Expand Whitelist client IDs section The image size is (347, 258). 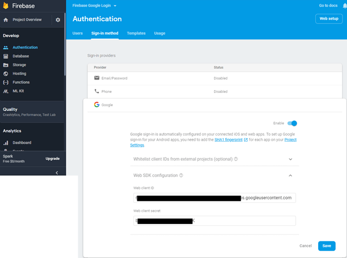[290, 159]
